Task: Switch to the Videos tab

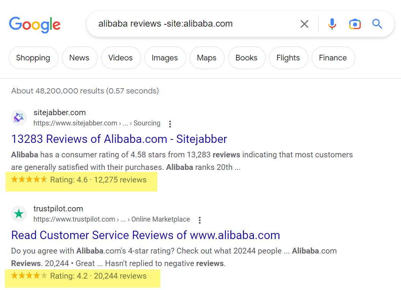Action: coord(120,58)
